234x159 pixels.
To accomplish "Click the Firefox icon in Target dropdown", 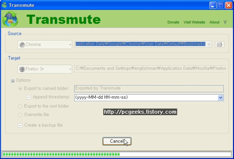I will tap(22, 69).
